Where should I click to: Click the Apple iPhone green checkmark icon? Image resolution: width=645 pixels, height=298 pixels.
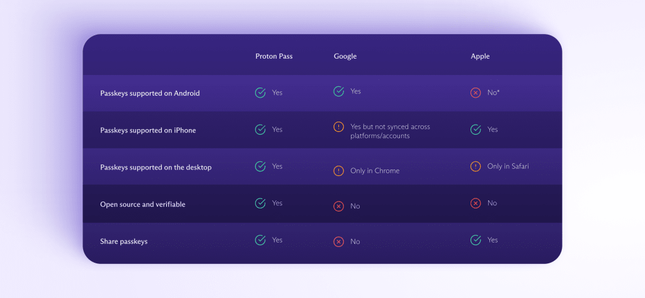[476, 129]
